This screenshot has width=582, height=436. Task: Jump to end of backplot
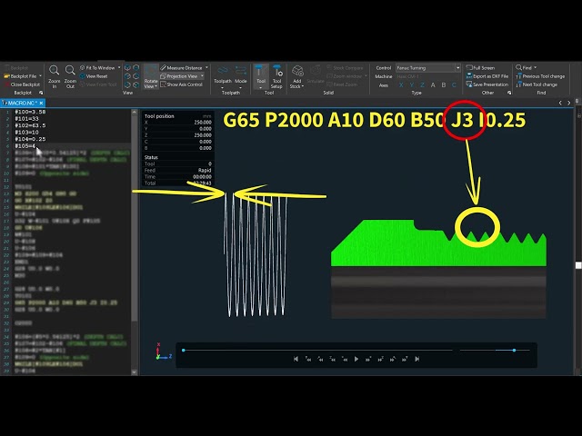tap(416, 359)
